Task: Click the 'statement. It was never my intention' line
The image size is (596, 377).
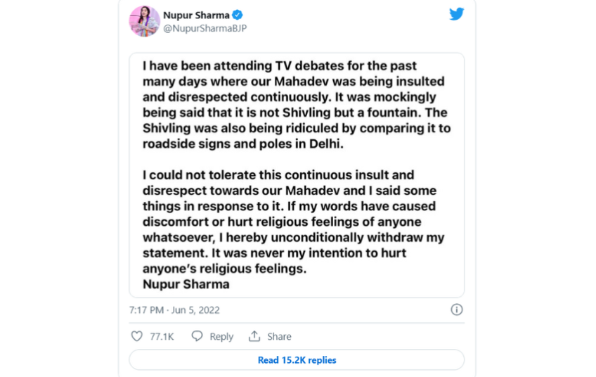Action: [274, 253]
